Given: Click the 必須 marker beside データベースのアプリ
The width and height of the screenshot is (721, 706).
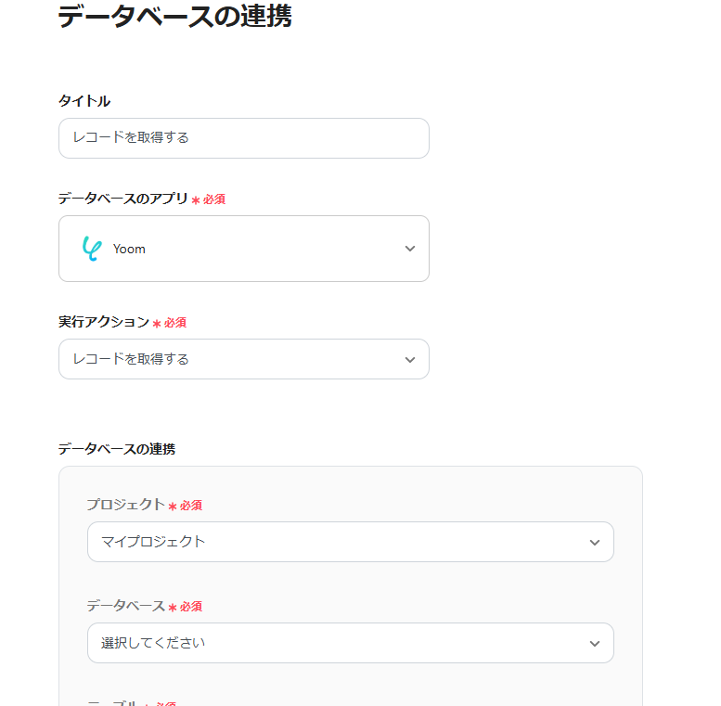Looking at the screenshot, I should [214, 199].
